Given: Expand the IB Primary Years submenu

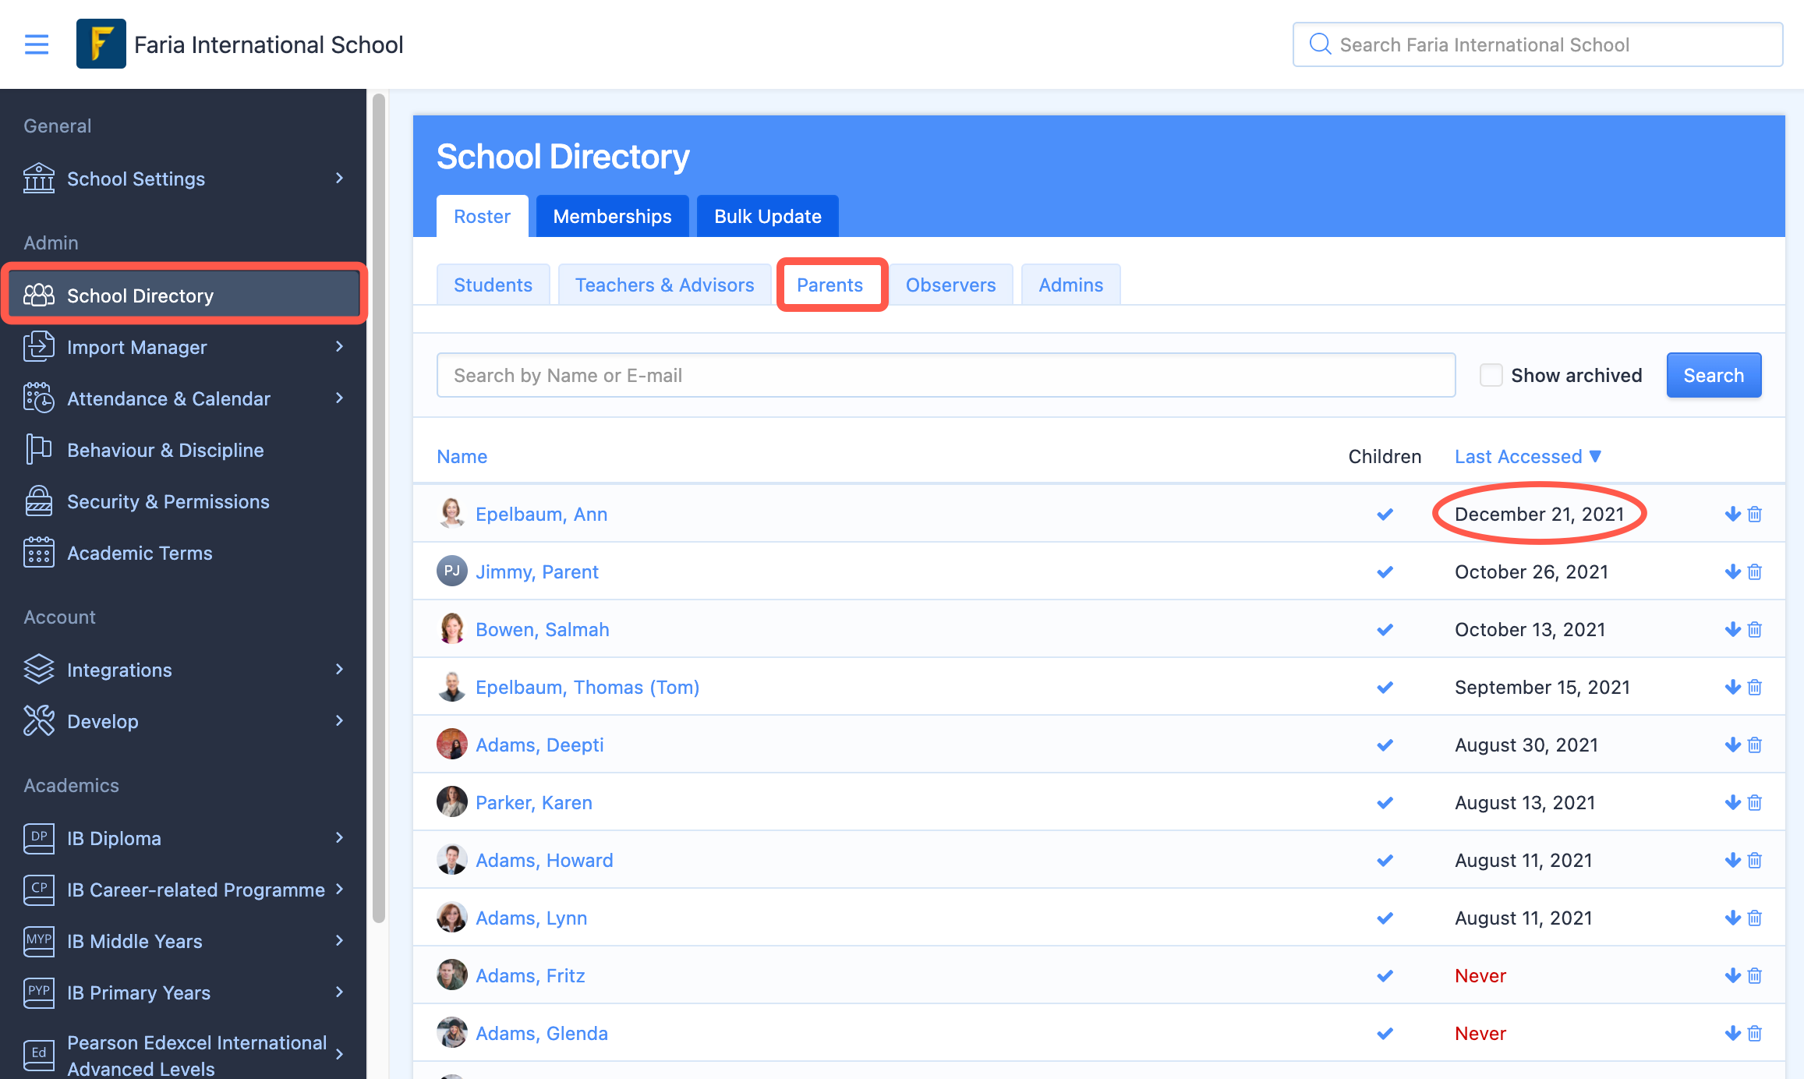Looking at the screenshot, I should 339,992.
